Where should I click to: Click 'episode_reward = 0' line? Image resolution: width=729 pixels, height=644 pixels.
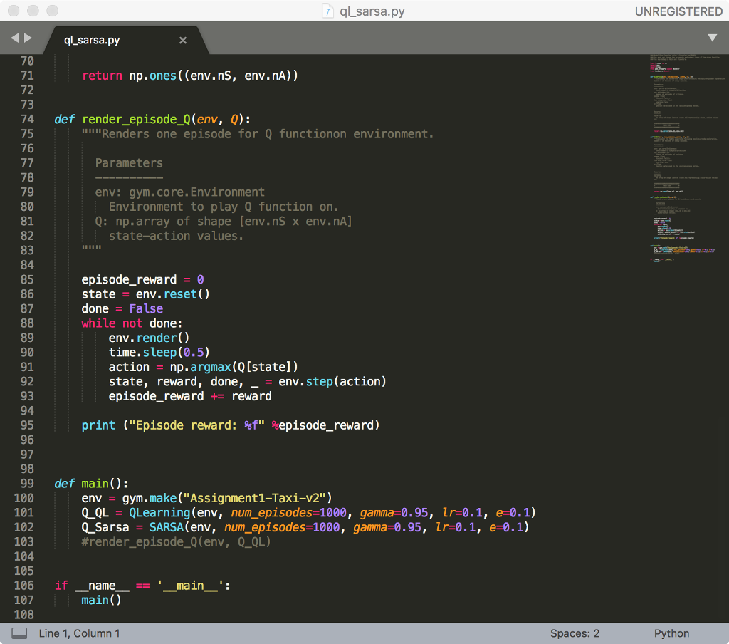(142, 280)
